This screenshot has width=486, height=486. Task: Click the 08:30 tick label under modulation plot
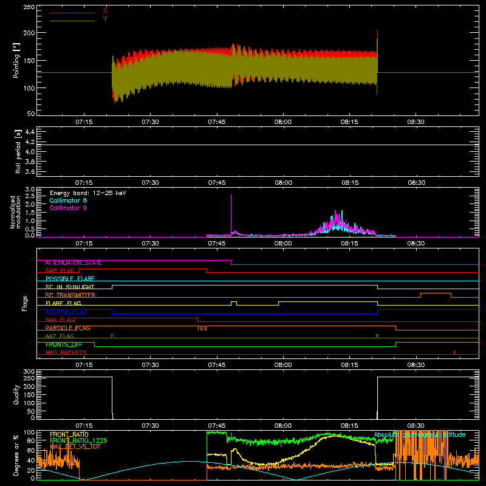coord(416,244)
